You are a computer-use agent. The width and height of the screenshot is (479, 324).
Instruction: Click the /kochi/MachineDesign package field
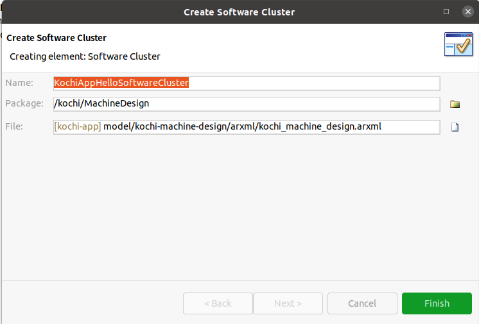pyautogui.click(x=247, y=104)
